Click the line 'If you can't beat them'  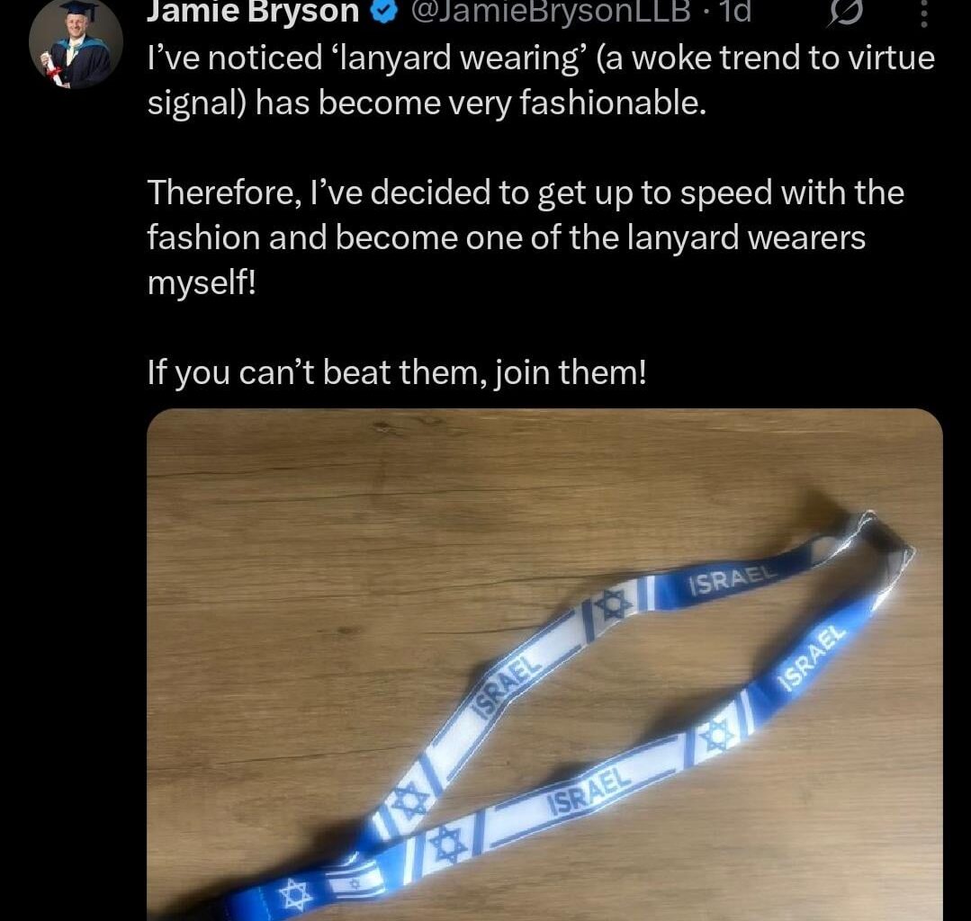(x=397, y=372)
